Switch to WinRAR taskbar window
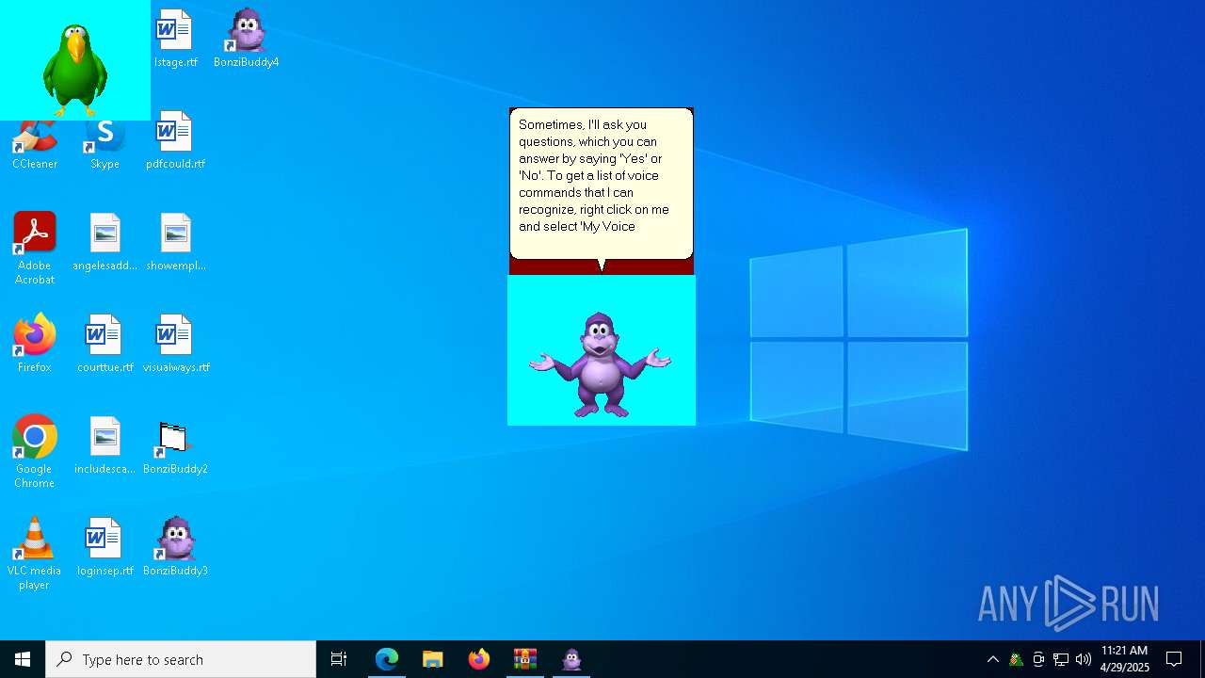This screenshot has height=678, width=1205. pos(525,659)
